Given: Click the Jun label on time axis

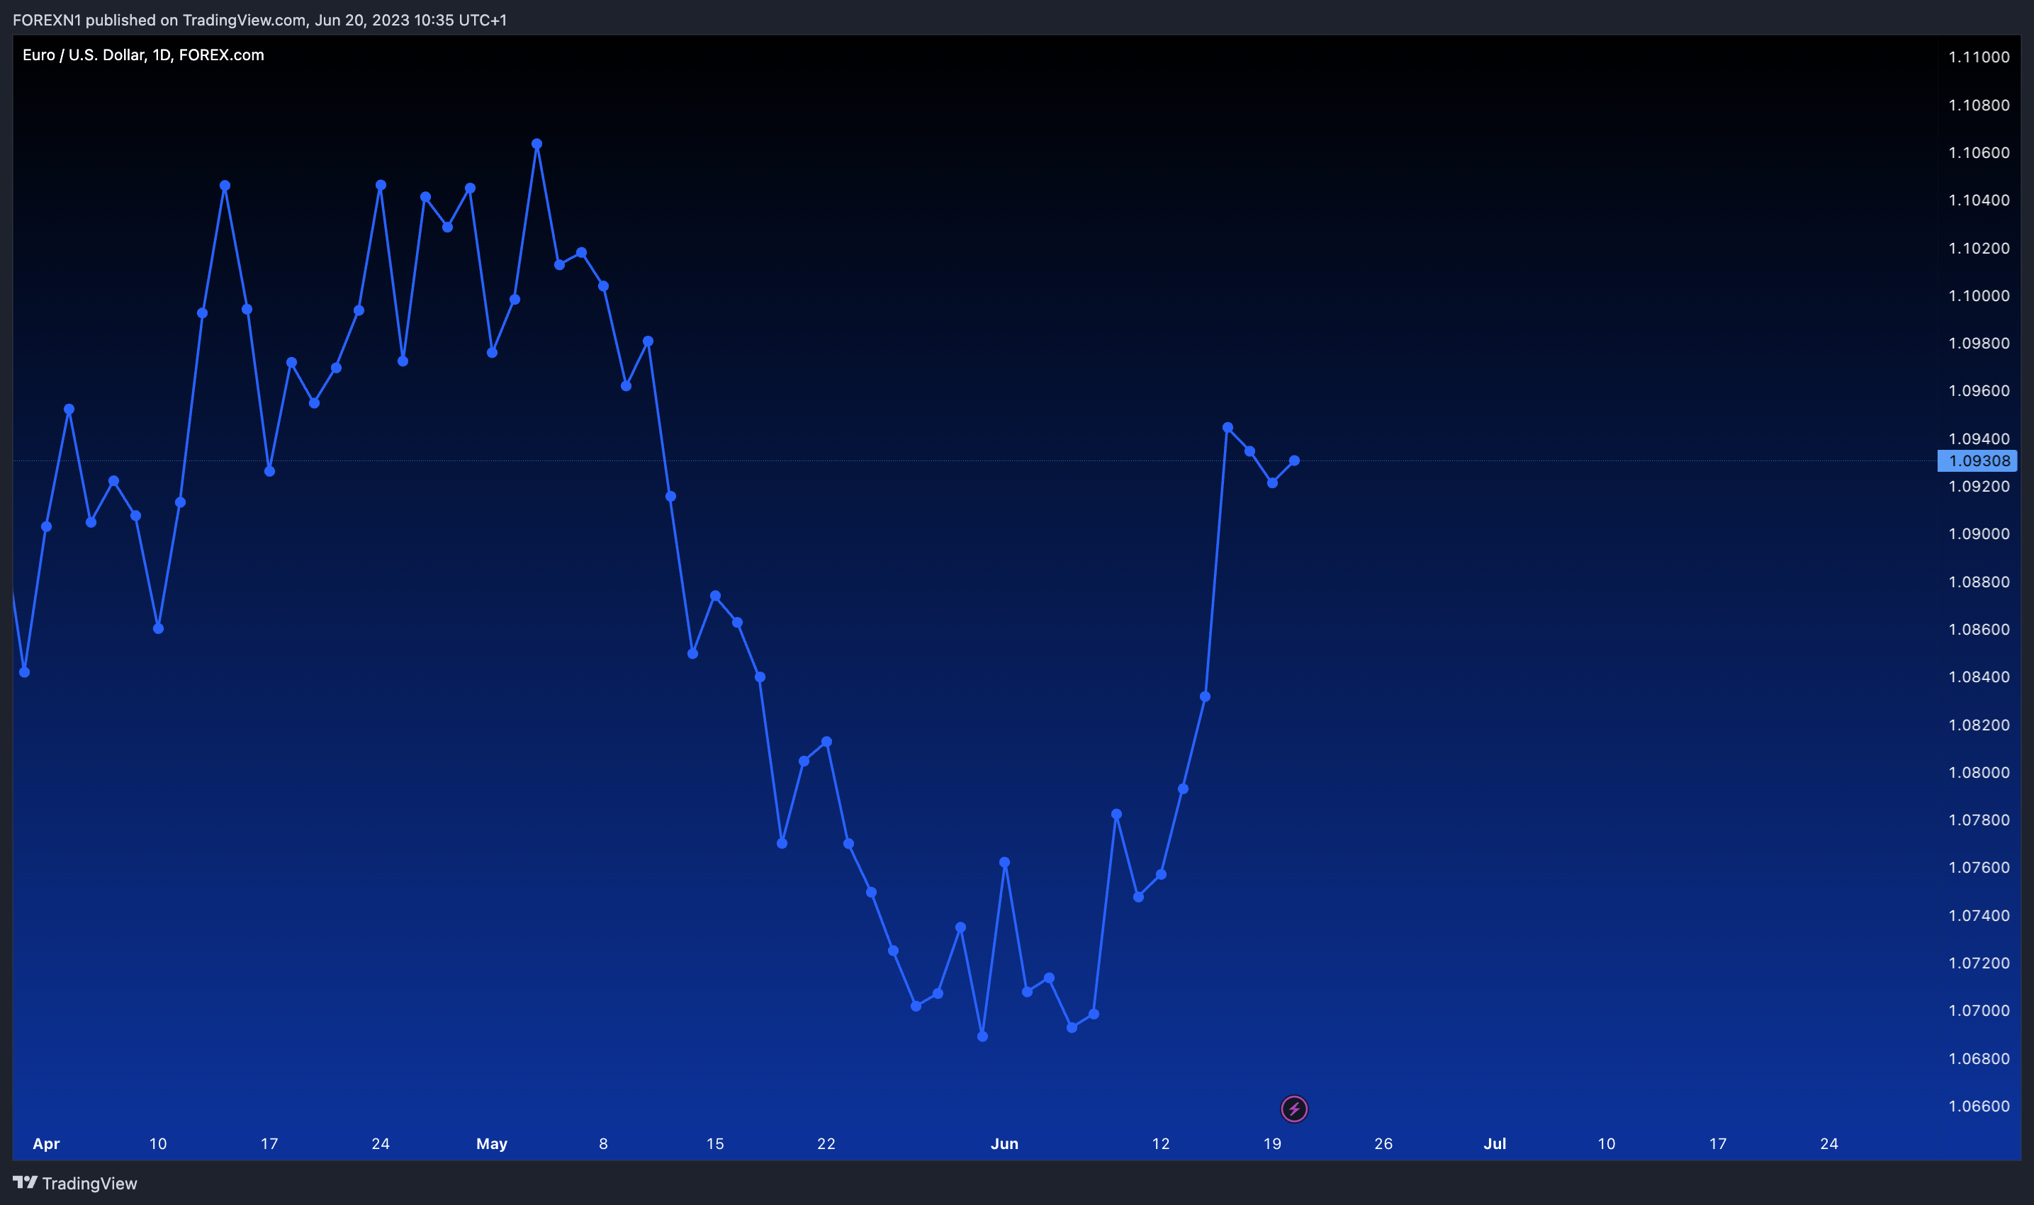Looking at the screenshot, I should coord(1004,1143).
